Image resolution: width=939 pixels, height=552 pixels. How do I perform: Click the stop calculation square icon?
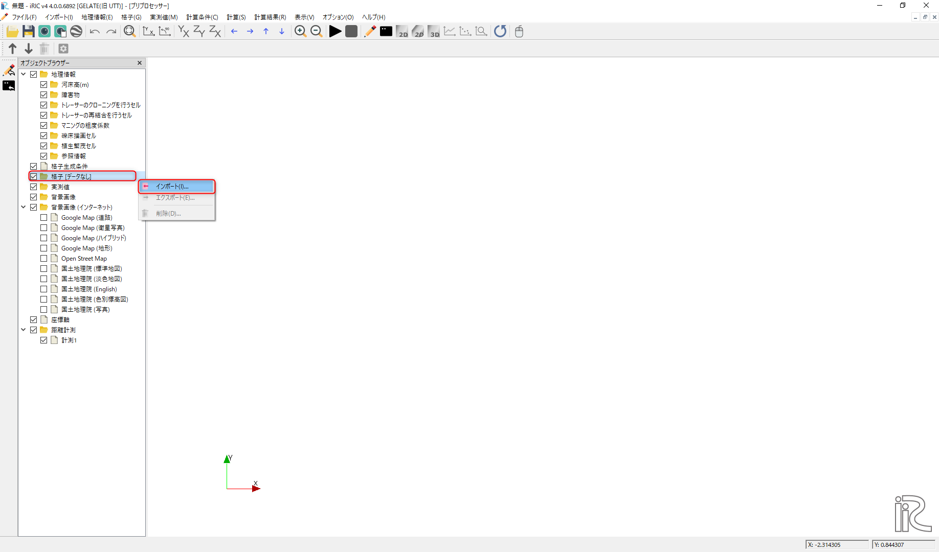[351, 31]
